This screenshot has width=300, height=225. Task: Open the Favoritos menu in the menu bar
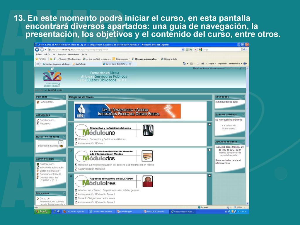[x=62, y=54]
